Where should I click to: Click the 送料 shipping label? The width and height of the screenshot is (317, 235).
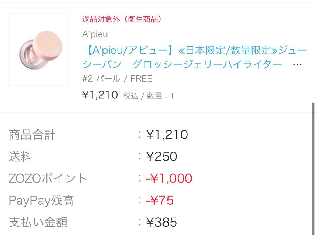pos(20,157)
